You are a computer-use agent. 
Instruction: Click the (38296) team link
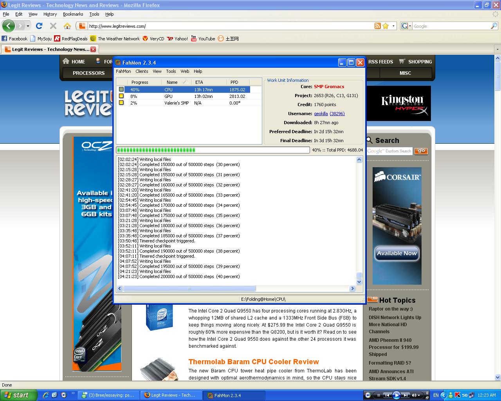(337, 114)
